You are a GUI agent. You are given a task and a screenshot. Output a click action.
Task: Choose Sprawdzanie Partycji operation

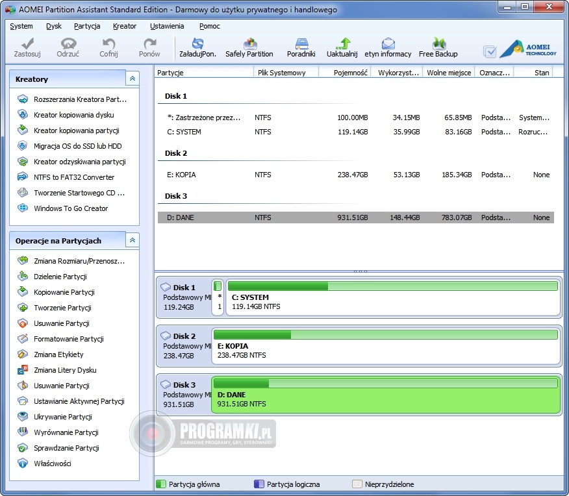click(x=58, y=448)
